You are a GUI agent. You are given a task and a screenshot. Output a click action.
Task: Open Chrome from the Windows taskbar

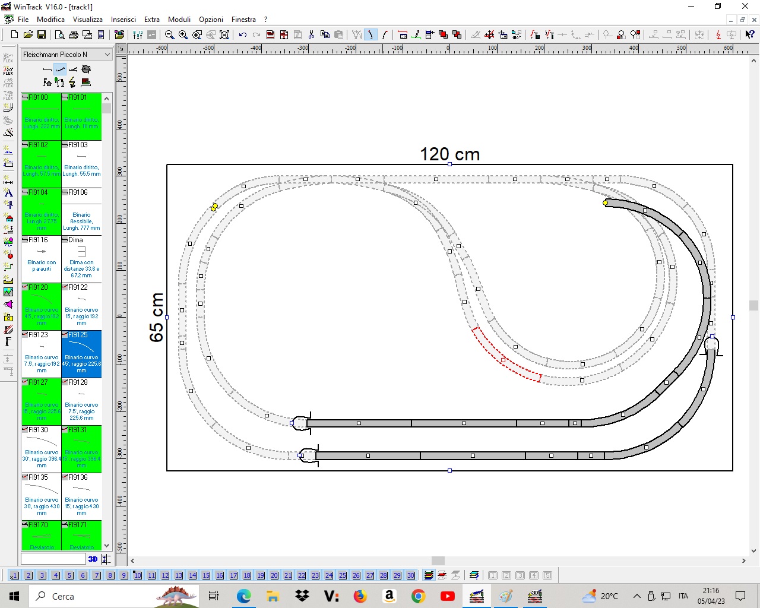point(418,596)
